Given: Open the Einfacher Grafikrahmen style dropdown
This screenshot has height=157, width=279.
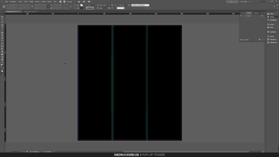Looking at the screenshot, I should (150, 5).
